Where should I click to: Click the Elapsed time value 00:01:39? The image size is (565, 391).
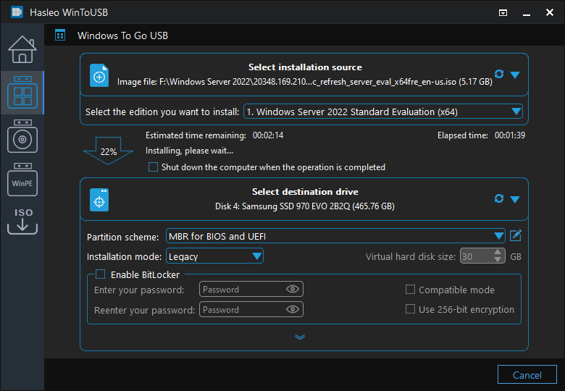(509, 135)
